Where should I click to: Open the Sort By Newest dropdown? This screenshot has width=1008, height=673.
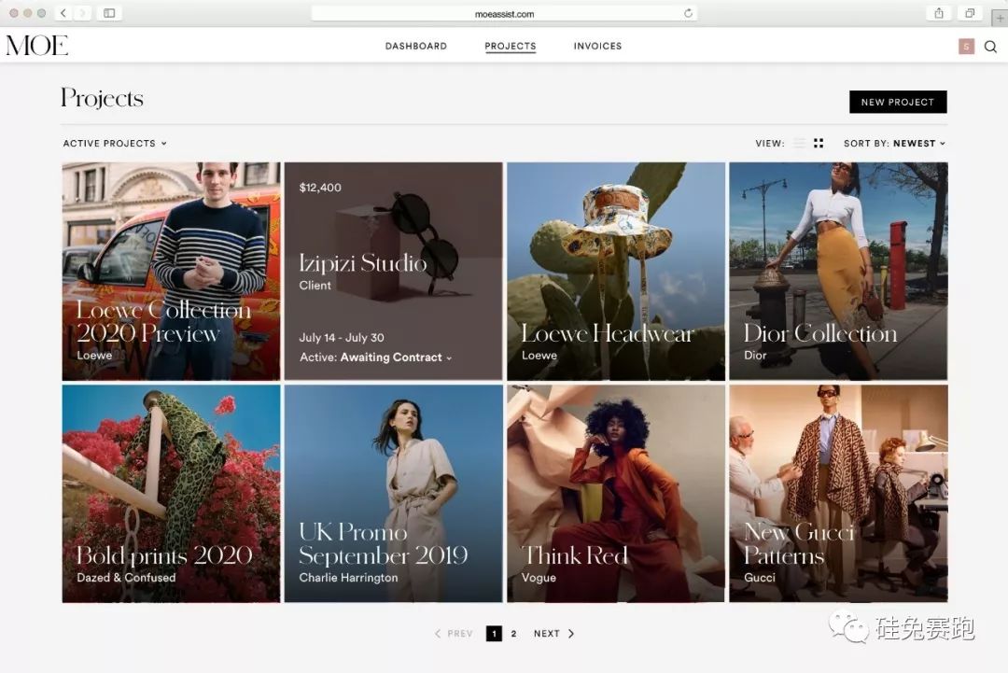point(894,144)
